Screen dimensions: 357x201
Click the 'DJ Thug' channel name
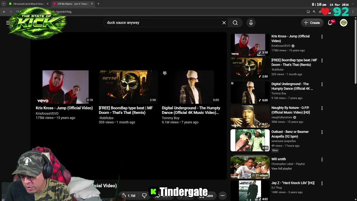coord(276,188)
